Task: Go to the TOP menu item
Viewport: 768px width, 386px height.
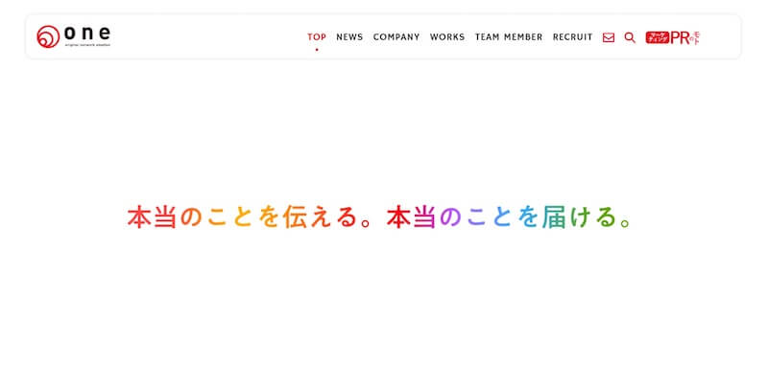Action: click(317, 37)
